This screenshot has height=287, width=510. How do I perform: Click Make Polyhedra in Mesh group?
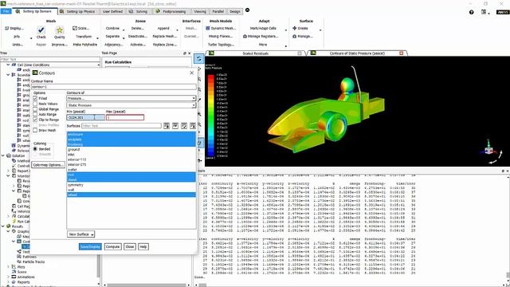(85, 45)
